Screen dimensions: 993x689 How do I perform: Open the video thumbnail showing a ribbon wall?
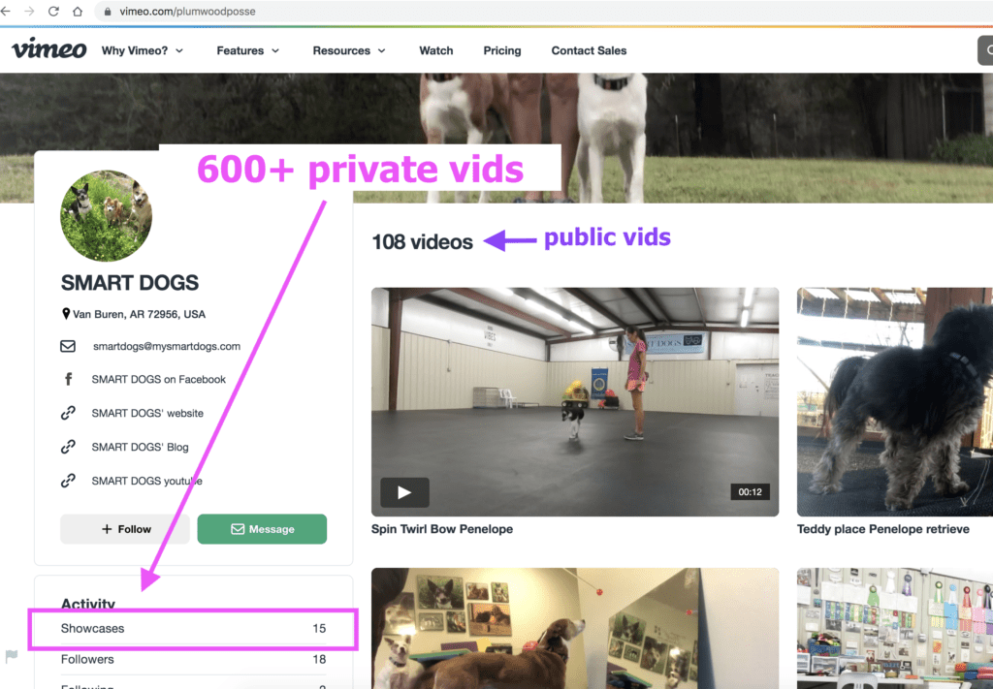pos(894,628)
